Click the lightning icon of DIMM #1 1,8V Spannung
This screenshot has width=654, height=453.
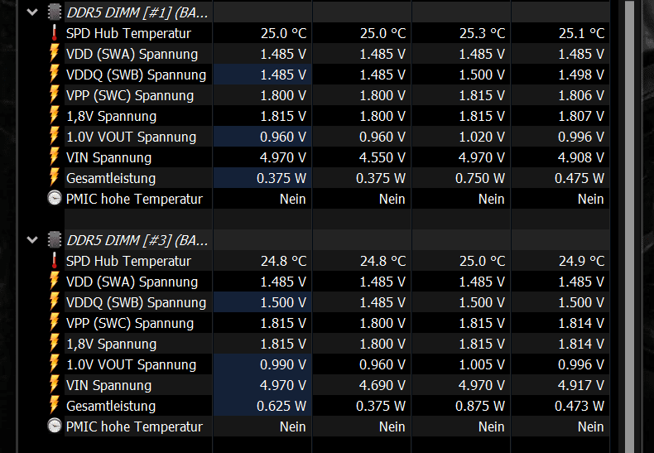coord(54,116)
